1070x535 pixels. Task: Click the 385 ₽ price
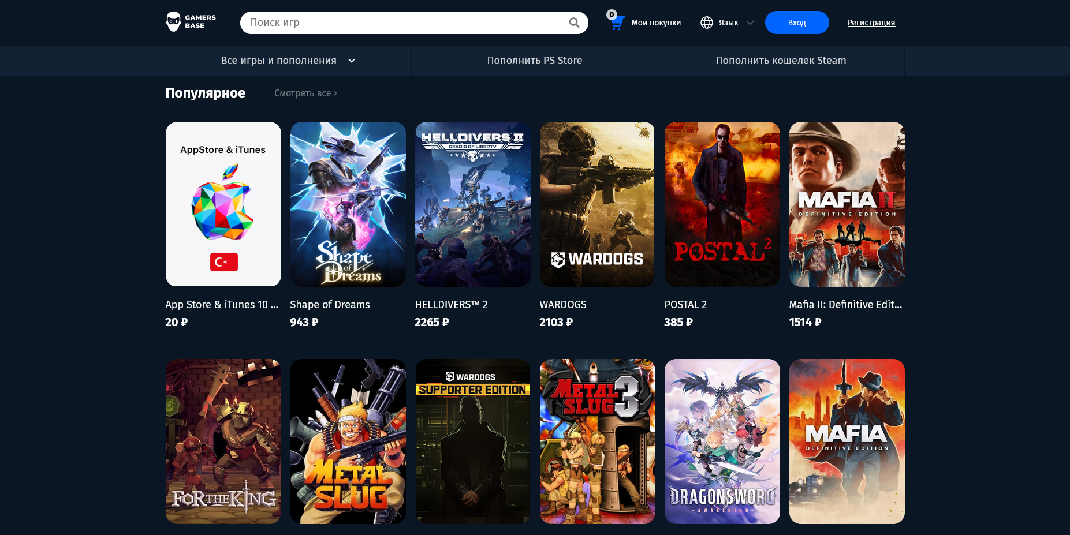(x=678, y=322)
